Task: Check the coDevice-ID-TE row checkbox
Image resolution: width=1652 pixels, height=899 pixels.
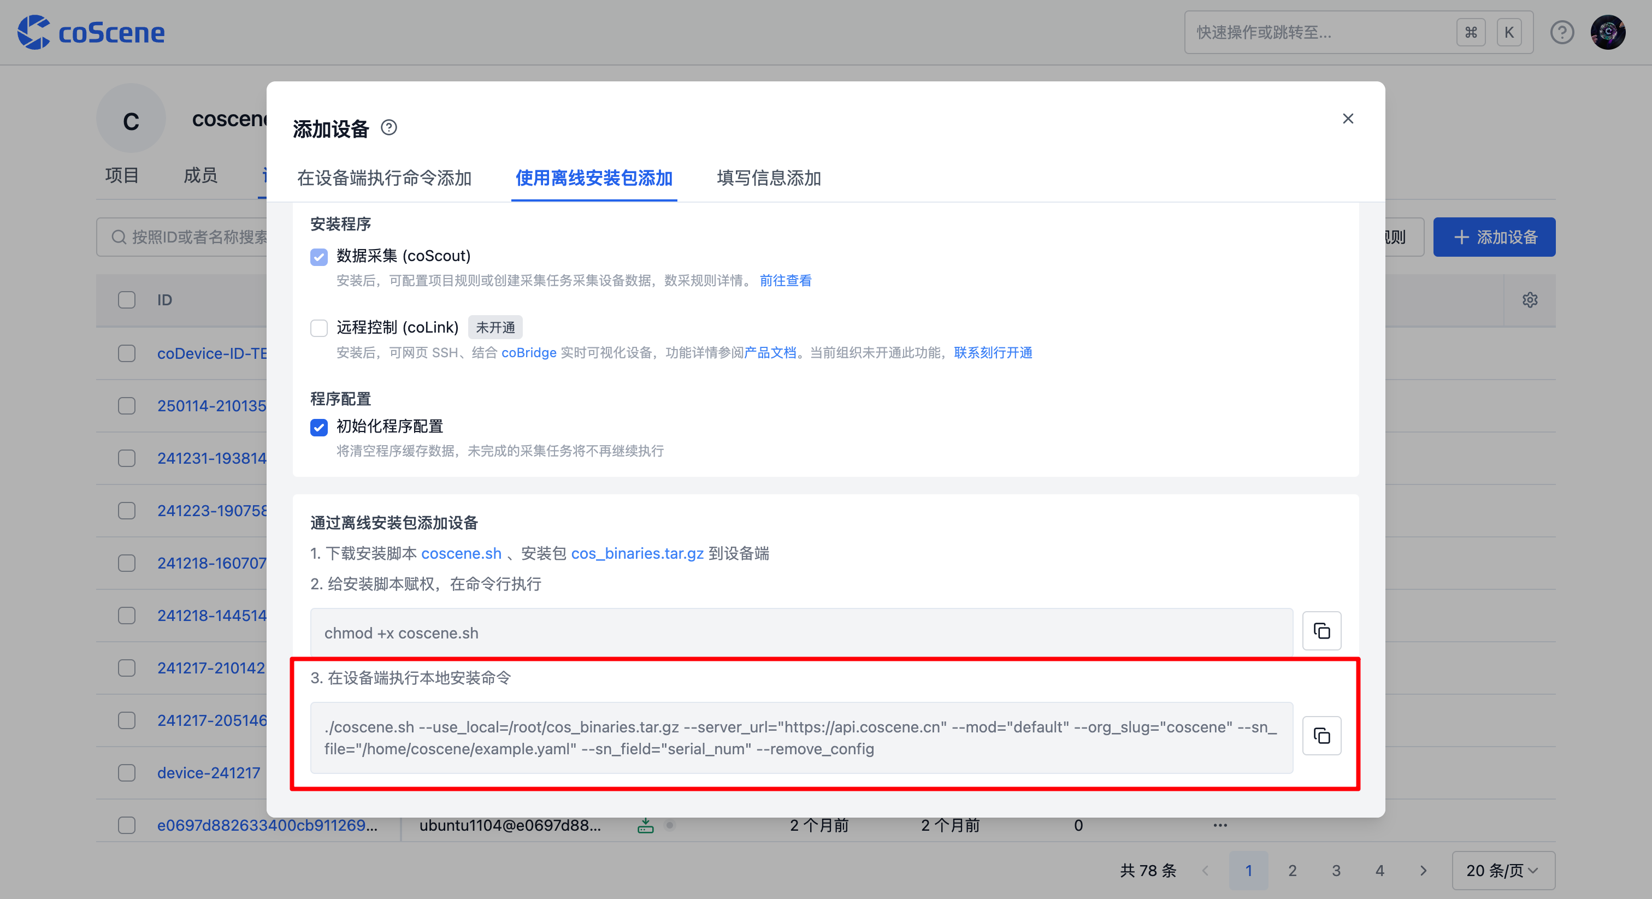Action: click(x=127, y=353)
